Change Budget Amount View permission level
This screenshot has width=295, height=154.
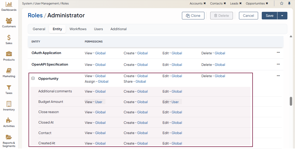(x=99, y=102)
